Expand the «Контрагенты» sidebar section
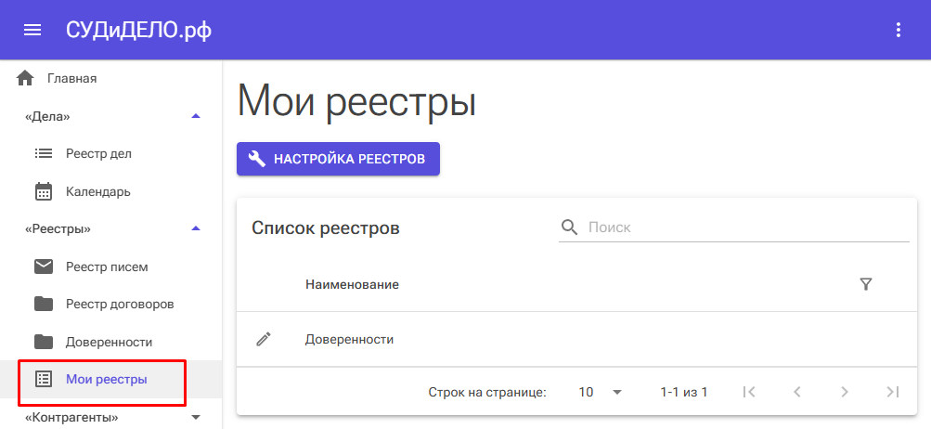The height and width of the screenshot is (429, 931). pyautogui.click(x=195, y=418)
